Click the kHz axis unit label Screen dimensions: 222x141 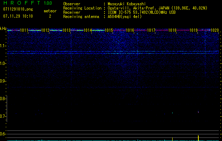pos(3,29)
